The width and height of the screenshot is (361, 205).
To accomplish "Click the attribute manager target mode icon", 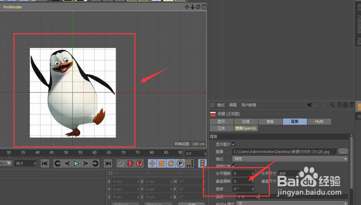I will pyautogui.click(x=345, y=105).
